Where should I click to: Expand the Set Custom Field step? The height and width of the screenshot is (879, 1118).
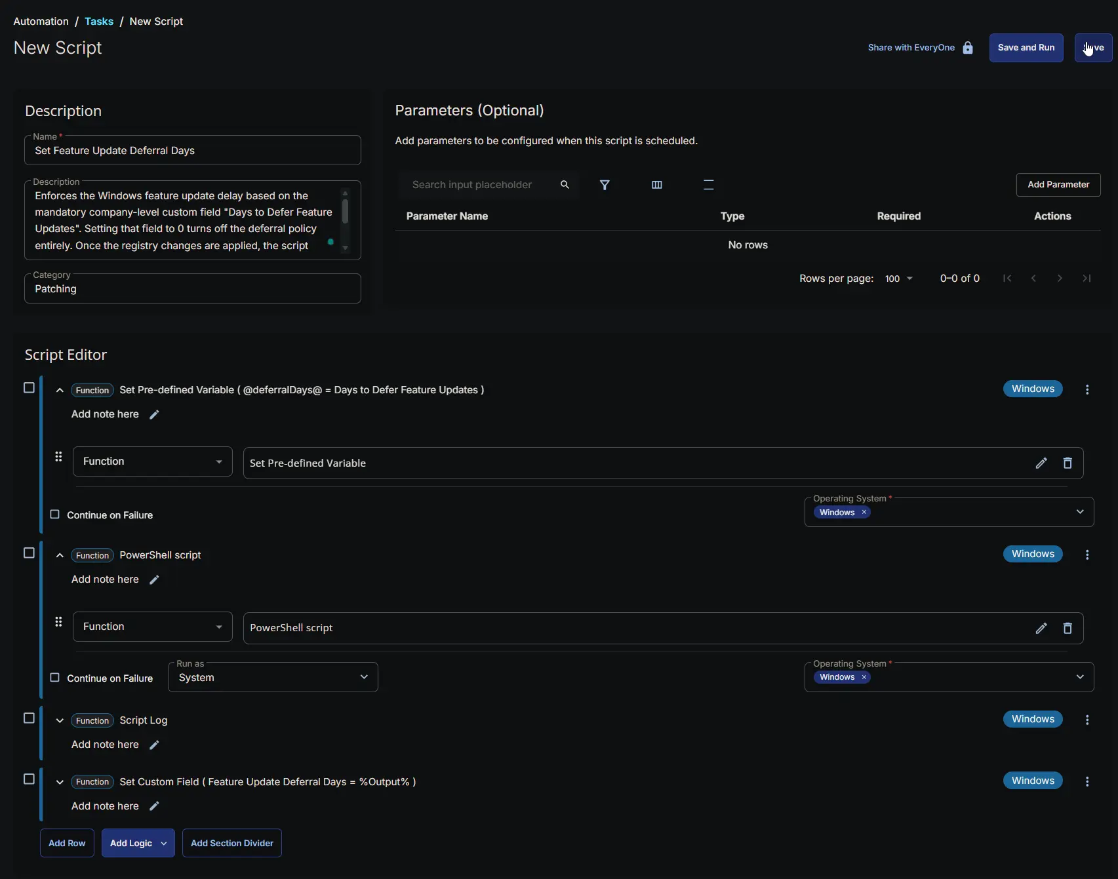[x=60, y=782]
